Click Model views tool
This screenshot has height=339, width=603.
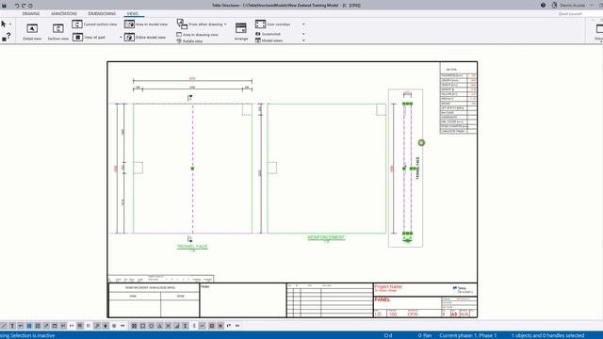click(x=269, y=40)
